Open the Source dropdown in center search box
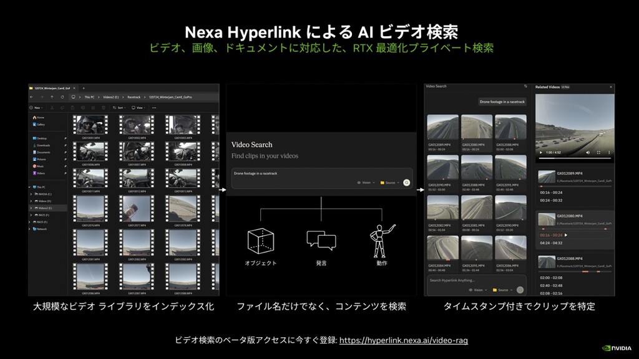 [389, 183]
